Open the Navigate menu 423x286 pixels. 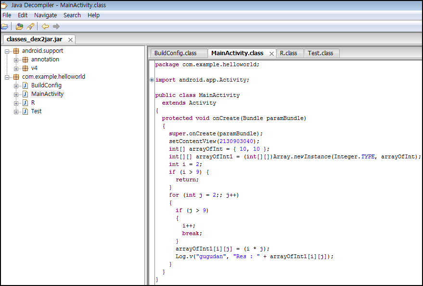[x=45, y=15]
